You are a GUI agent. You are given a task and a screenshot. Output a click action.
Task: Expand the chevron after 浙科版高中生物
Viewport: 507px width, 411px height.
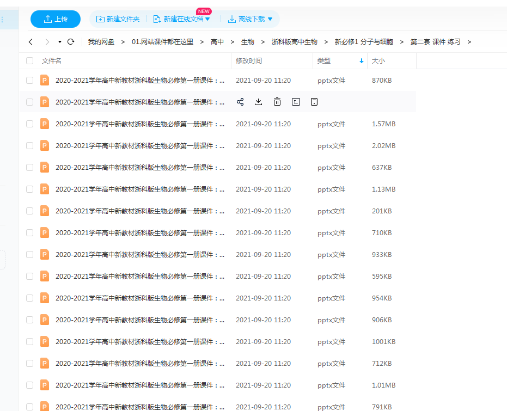[326, 42]
